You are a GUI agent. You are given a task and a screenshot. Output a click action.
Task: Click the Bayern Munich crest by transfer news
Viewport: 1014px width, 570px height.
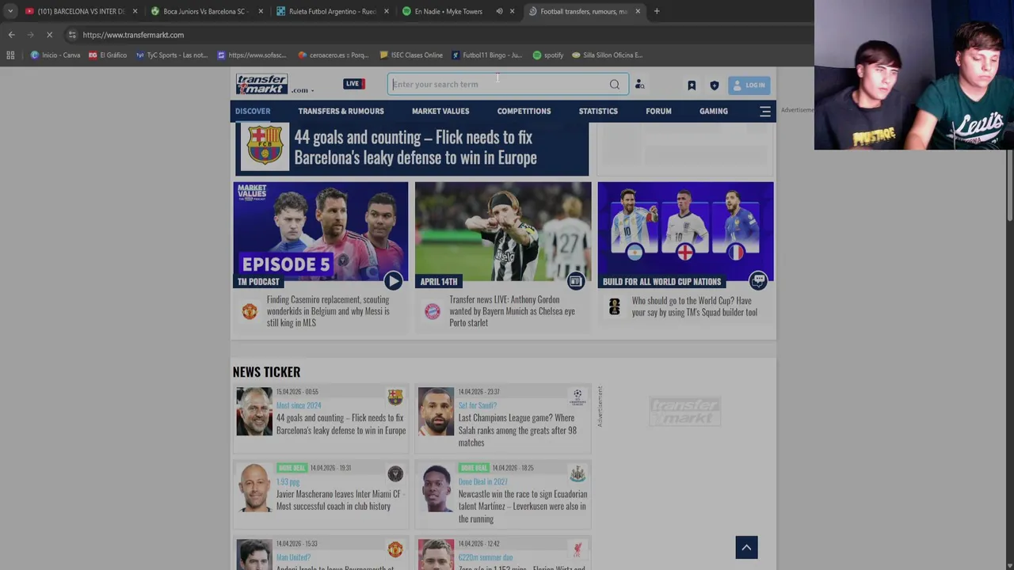[x=432, y=311]
